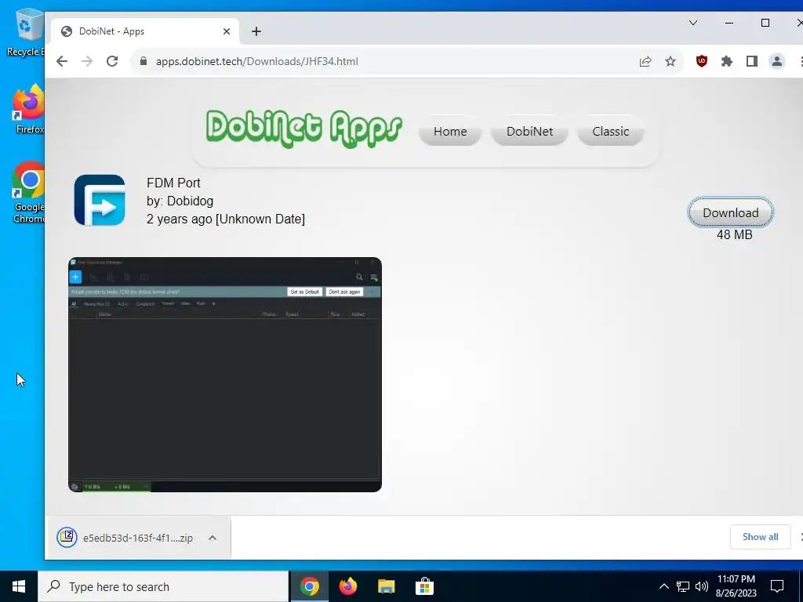Click "2 years ago [Unknown Date]" text
The height and width of the screenshot is (602, 803).
(226, 219)
